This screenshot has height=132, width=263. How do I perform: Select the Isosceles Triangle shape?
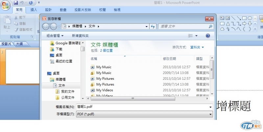[x=227, y=24]
